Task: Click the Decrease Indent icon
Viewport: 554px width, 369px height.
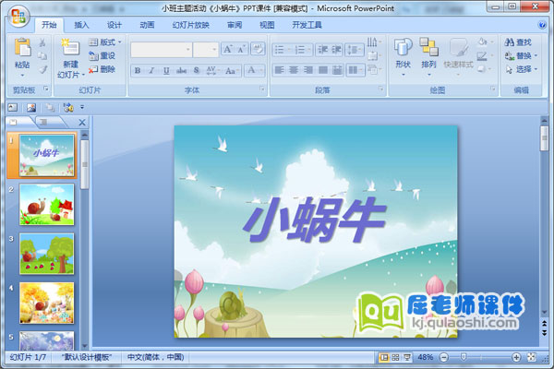Action: point(322,50)
